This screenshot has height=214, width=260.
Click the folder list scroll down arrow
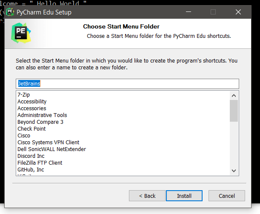(x=234, y=171)
